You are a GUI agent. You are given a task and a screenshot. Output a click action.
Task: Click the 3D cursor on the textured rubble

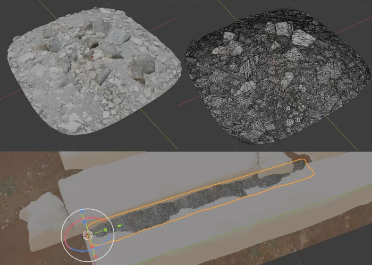[x=91, y=57]
